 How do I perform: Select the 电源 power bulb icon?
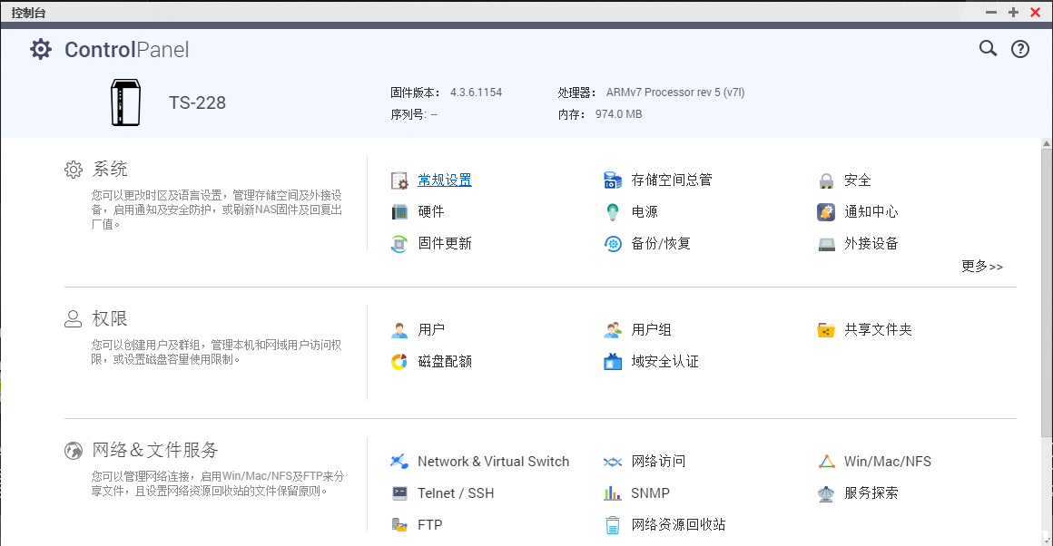click(x=613, y=212)
